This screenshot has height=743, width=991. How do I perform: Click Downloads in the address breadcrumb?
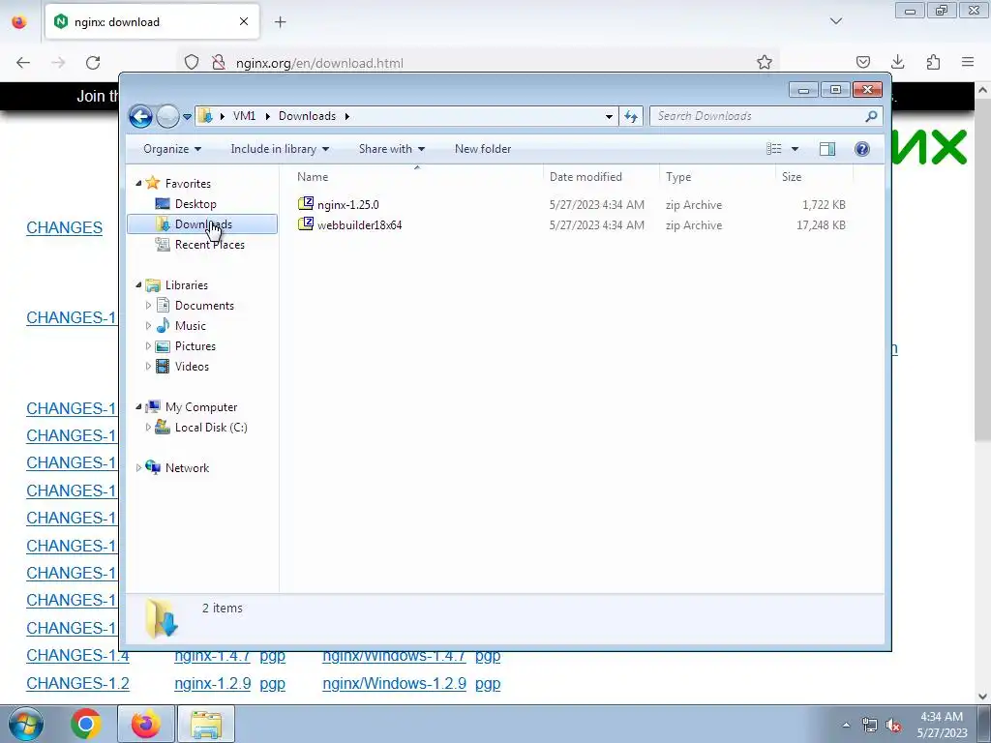pyautogui.click(x=307, y=116)
